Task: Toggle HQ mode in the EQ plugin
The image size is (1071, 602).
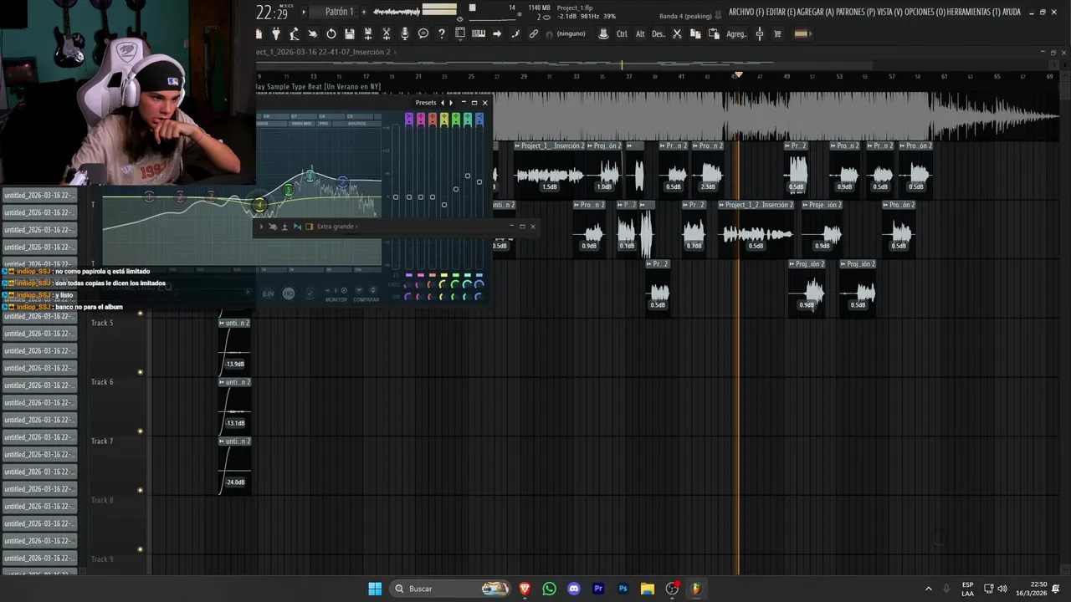Action: click(288, 293)
